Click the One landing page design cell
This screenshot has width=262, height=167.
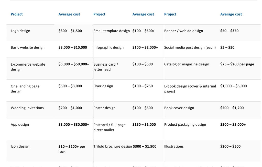pyautogui.click(x=25, y=89)
